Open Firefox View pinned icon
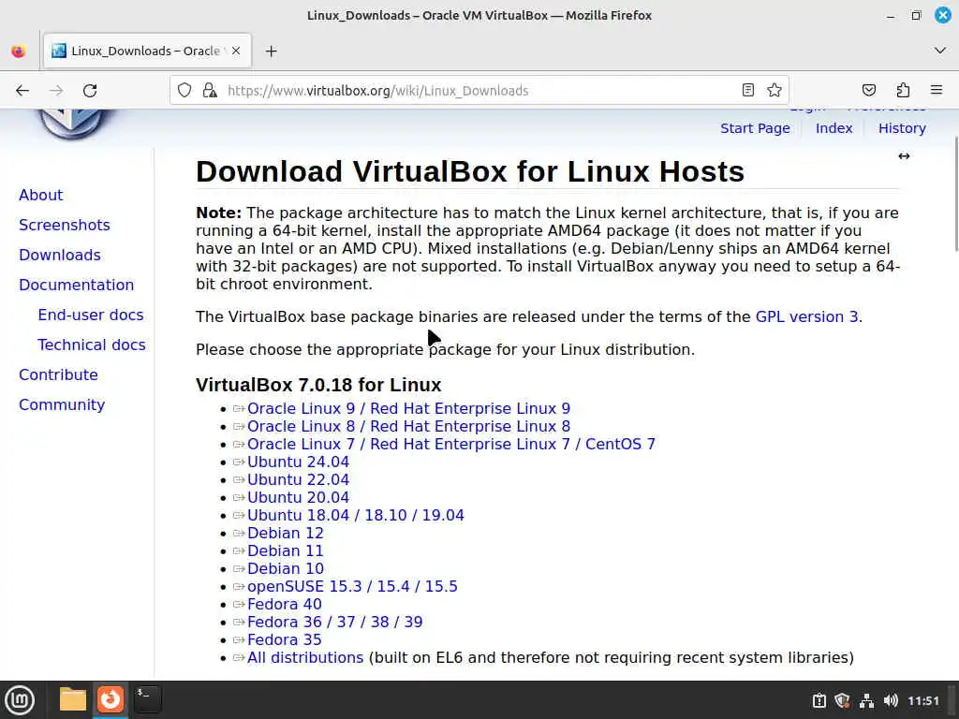 [x=19, y=51]
